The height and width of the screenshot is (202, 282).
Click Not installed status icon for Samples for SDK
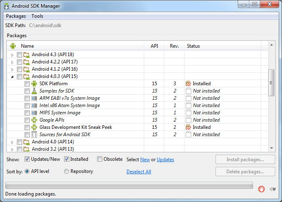[x=189, y=91]
